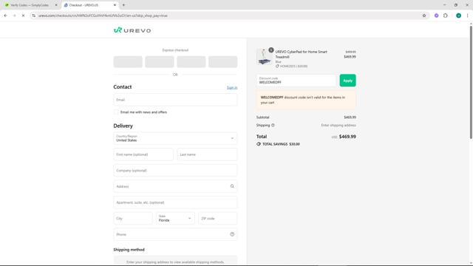Image resolution: width=473 pixels, height=266 pixels.
Task: Click the Apply discount button
Action: (347, 81)
